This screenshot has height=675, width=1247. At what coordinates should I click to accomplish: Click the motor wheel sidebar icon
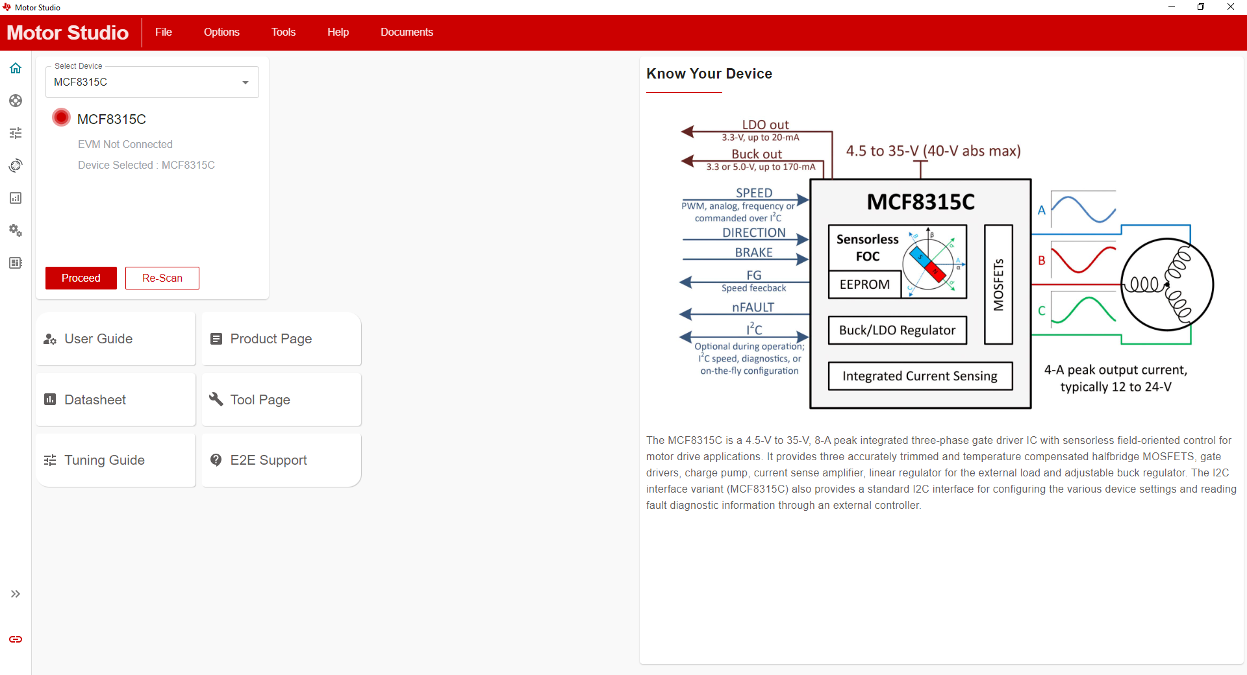pos(16,101)
